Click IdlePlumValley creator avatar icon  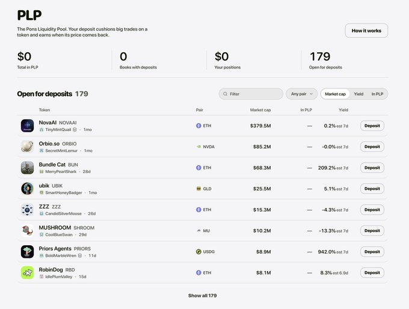(42, 277)
